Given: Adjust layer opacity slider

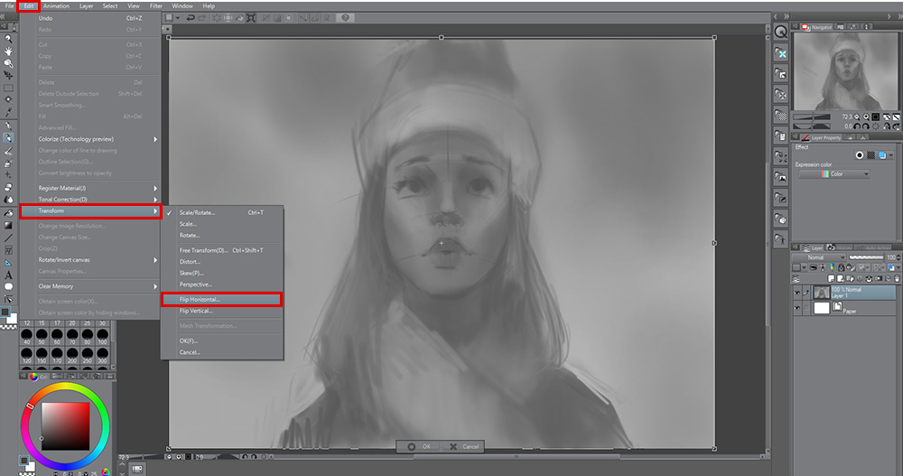Looking at the screenshot, I should [x=866, y=257].
